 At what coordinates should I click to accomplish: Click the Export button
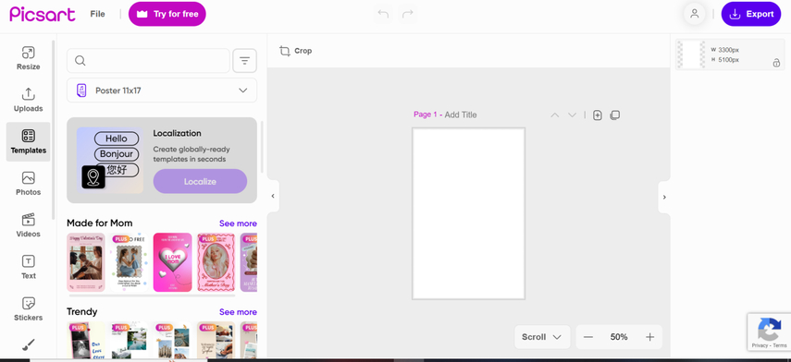point(751,14)
